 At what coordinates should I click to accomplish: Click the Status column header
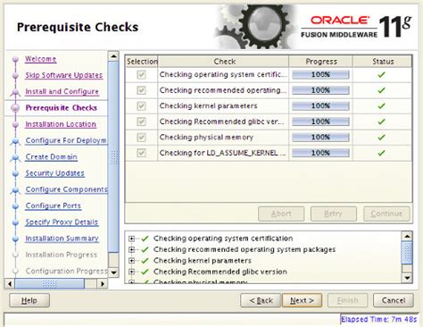click(382, 62)
